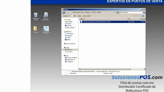Navigate to MSSQL.1 in the breadcrumb path

point(88,13)
